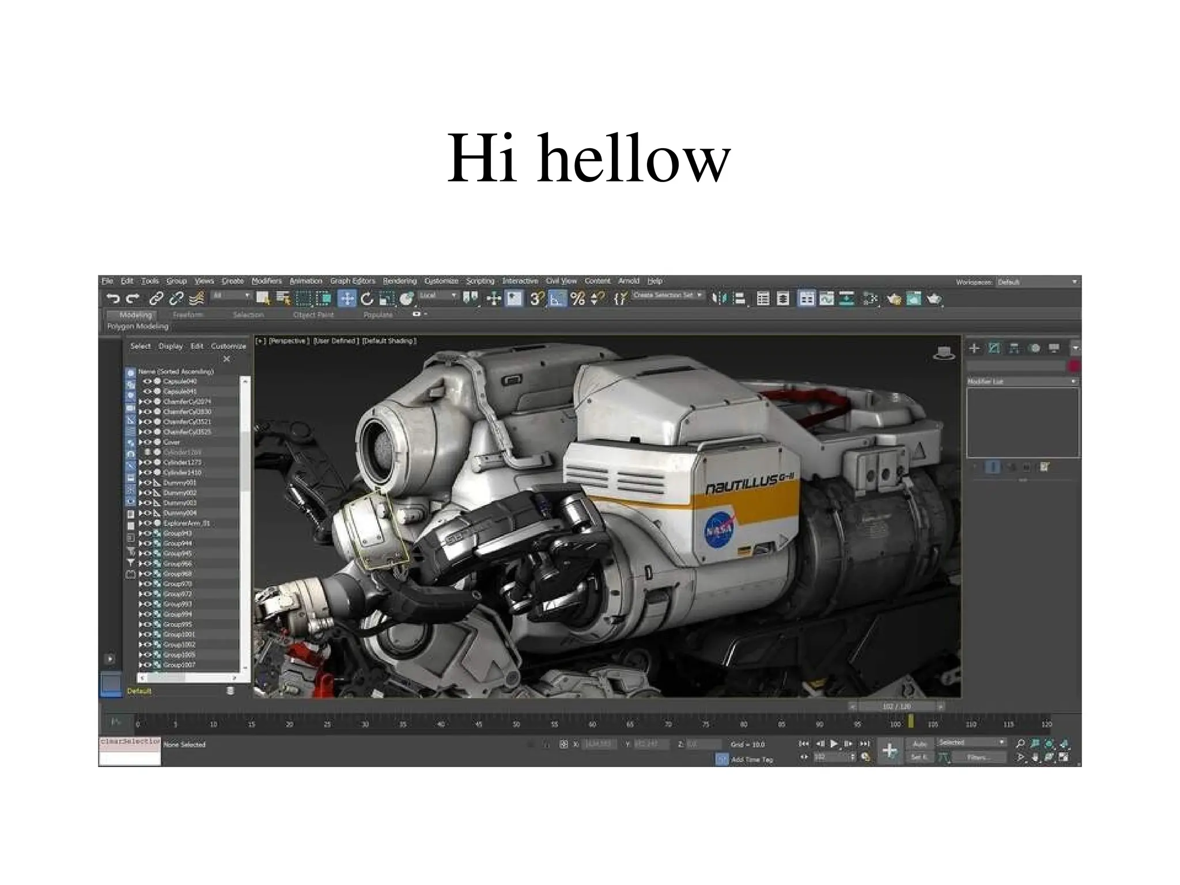Open the Rendered Frame Window

914,298
